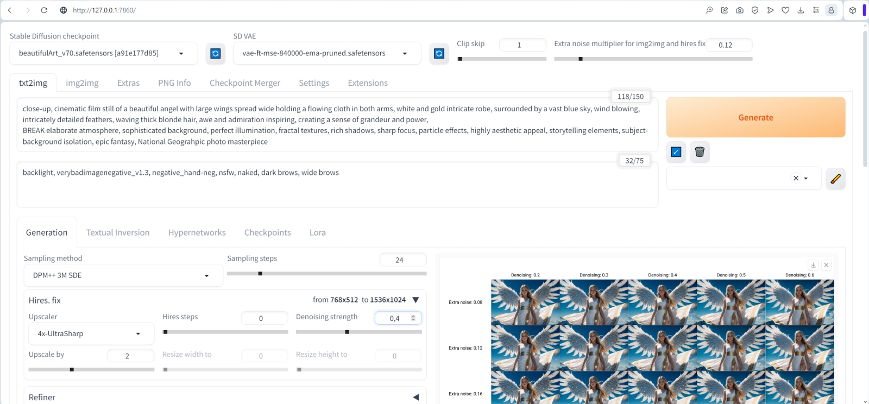This screenshot has width=869, height=404.
Task: Click the browser address bar URL
Action: tap(104, 10)
